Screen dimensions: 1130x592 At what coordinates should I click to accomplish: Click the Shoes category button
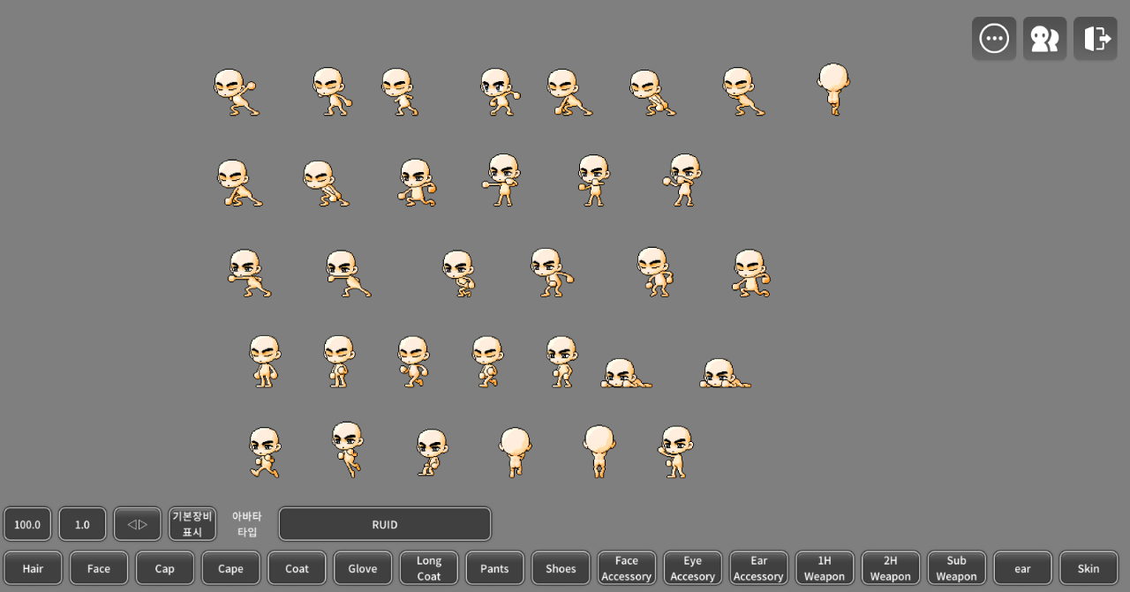[561, 568]
